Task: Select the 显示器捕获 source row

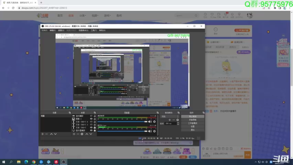Action: (x=84, y=131)
